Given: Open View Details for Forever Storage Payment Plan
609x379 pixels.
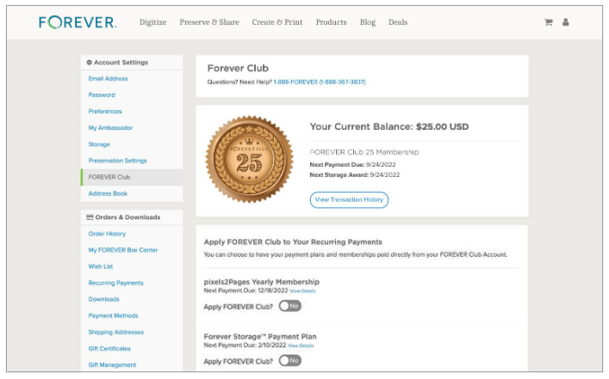Looking at the screenshot, I should pos(301,345).
